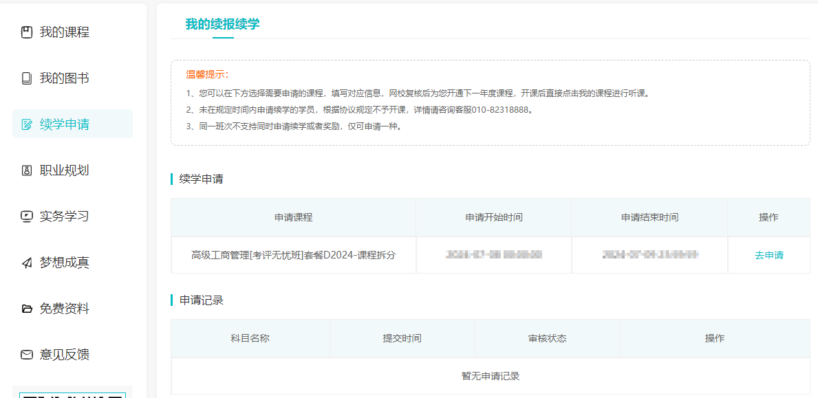The width and height of the screenshot is (818, 398).
Task: Select the 我的课程 bookmark icon
Action: (x=25, y=31)
